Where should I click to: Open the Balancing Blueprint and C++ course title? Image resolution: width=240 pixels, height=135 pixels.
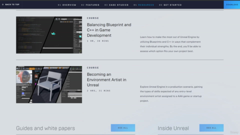[109, 30]
